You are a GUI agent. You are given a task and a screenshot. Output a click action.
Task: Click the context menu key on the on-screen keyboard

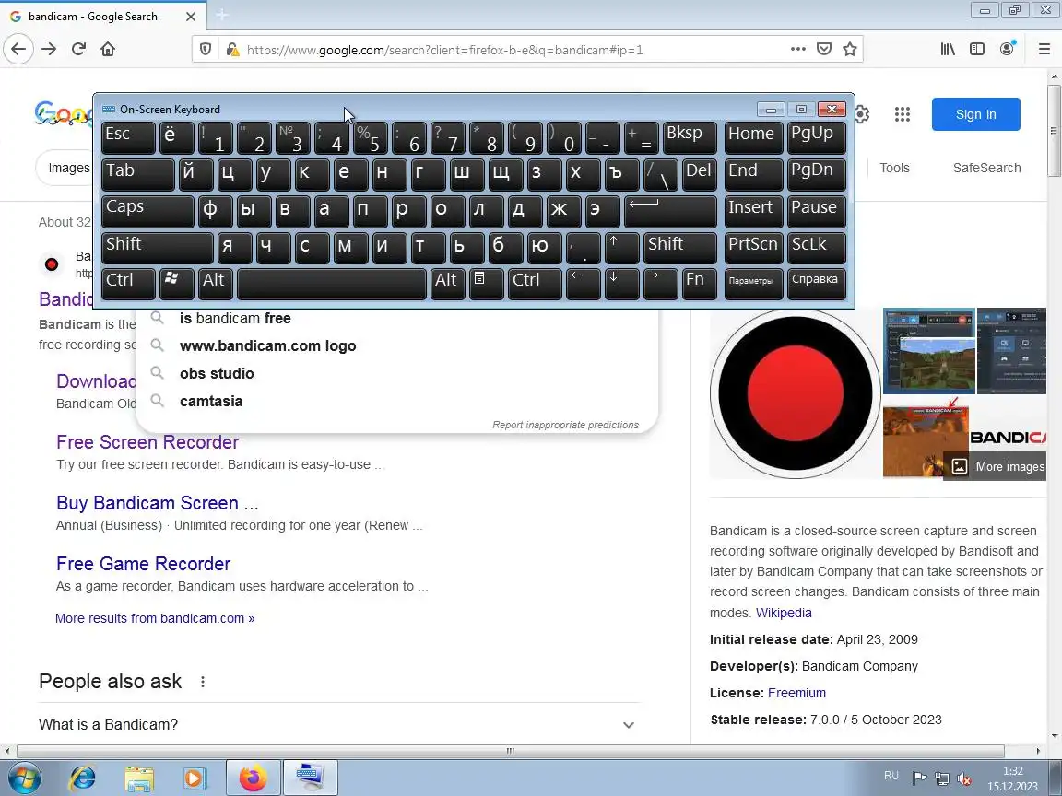point(486,282)
